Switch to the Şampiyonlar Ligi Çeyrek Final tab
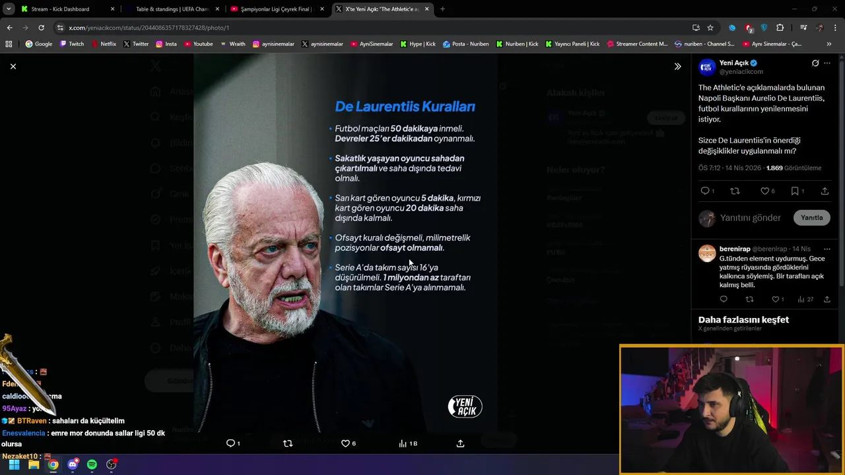845x475 pixels. point(276,9)
